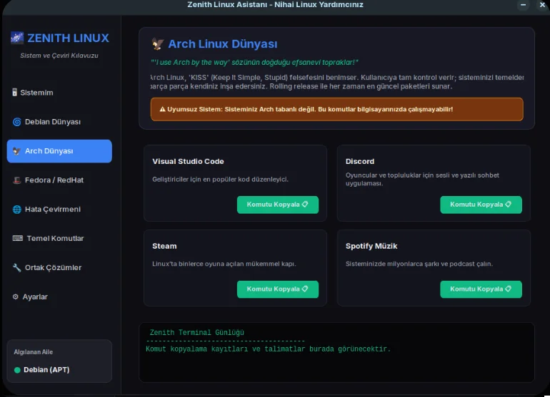The image size is (550, 397).
Task: Click the Steam card title
Action: pyautogui.click(x=164, y=246)
